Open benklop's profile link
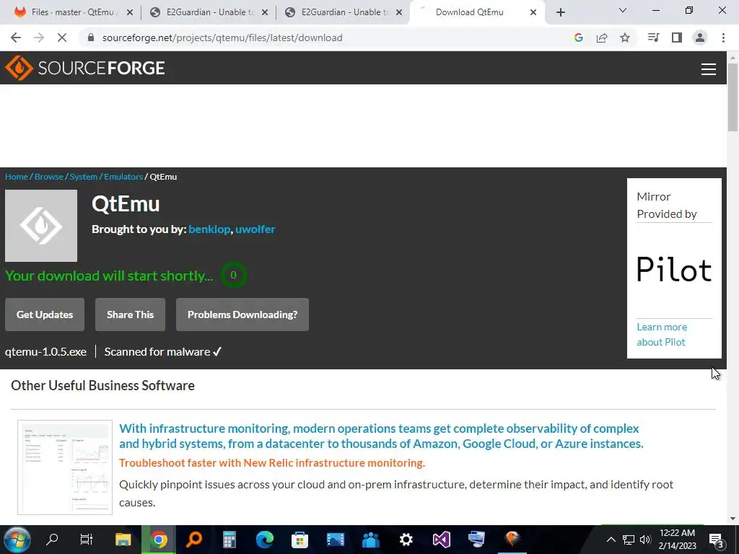 (x=209, y=229)
